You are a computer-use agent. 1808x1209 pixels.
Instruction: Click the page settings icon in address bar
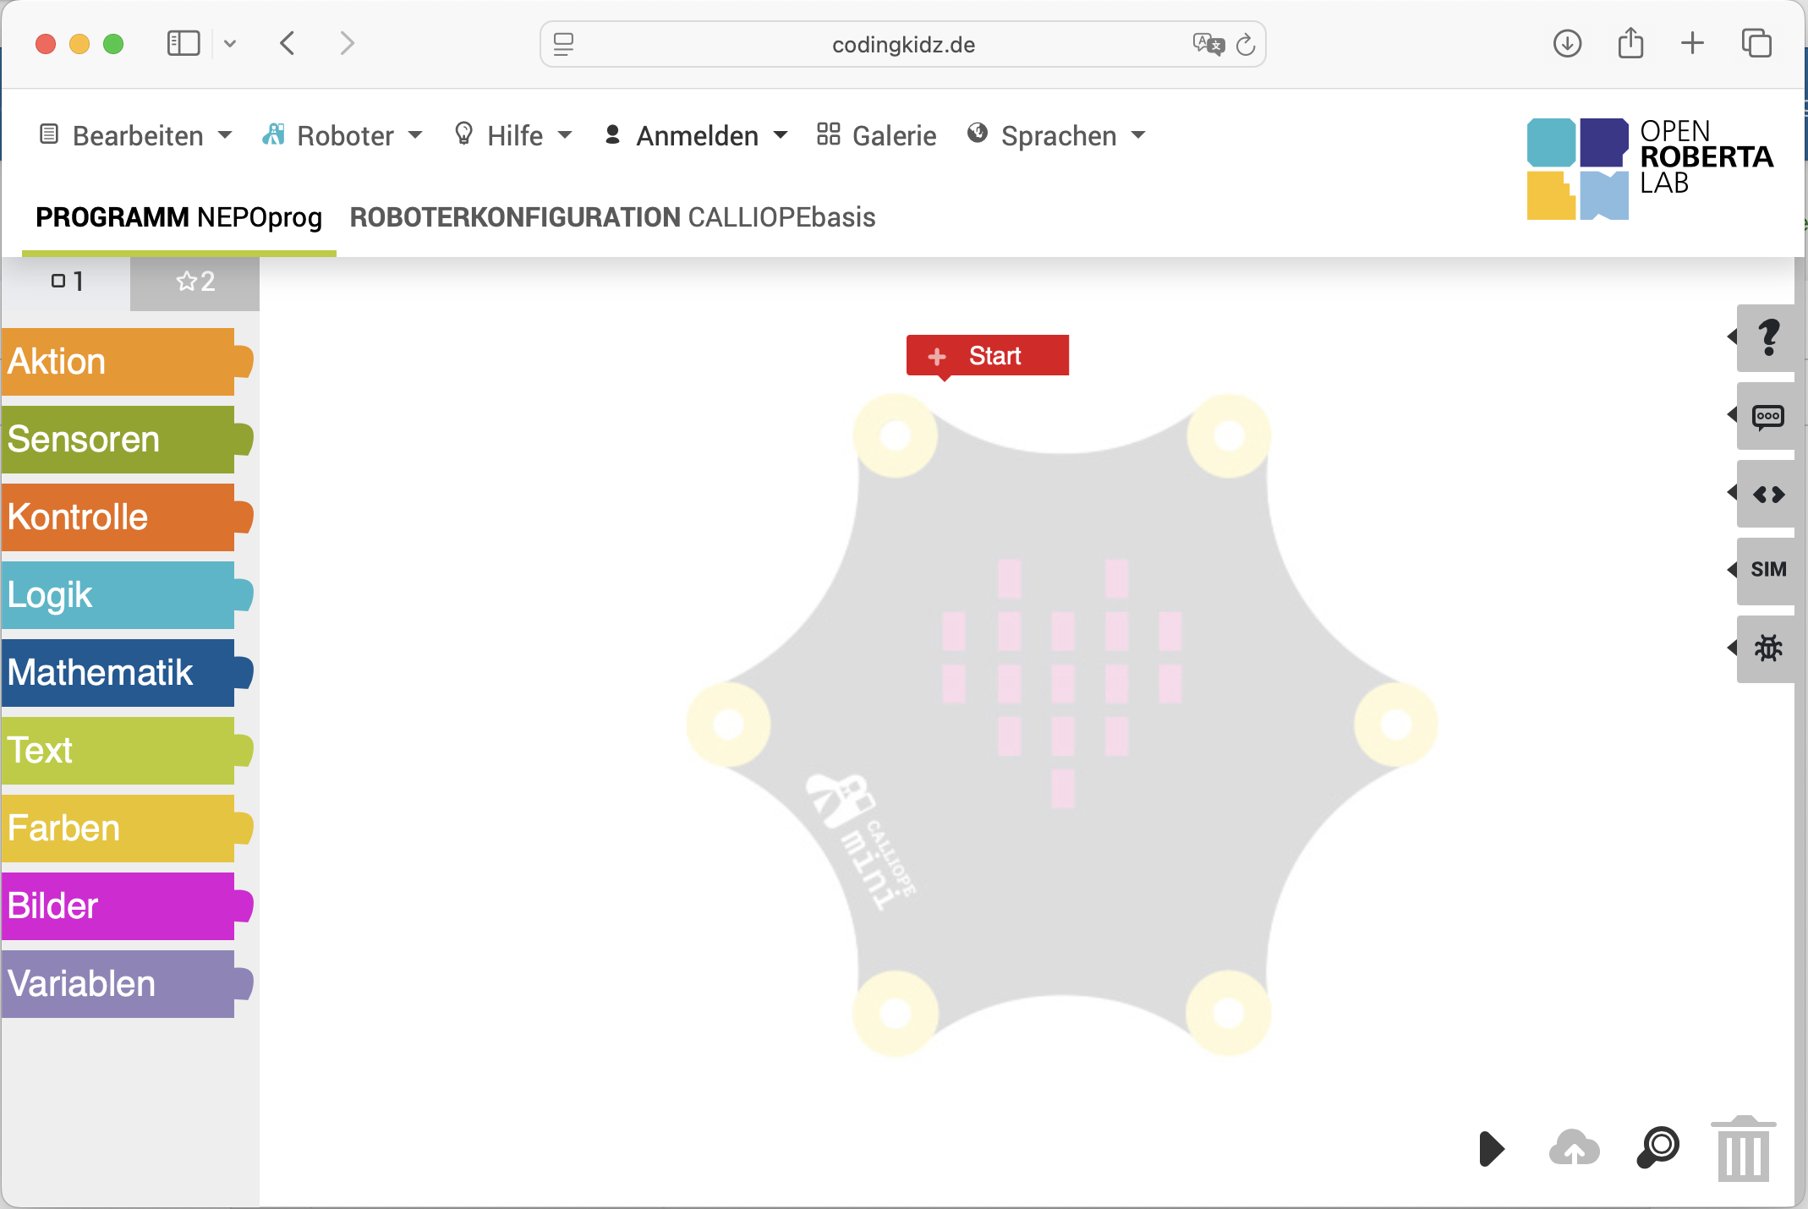pos(563,44)
